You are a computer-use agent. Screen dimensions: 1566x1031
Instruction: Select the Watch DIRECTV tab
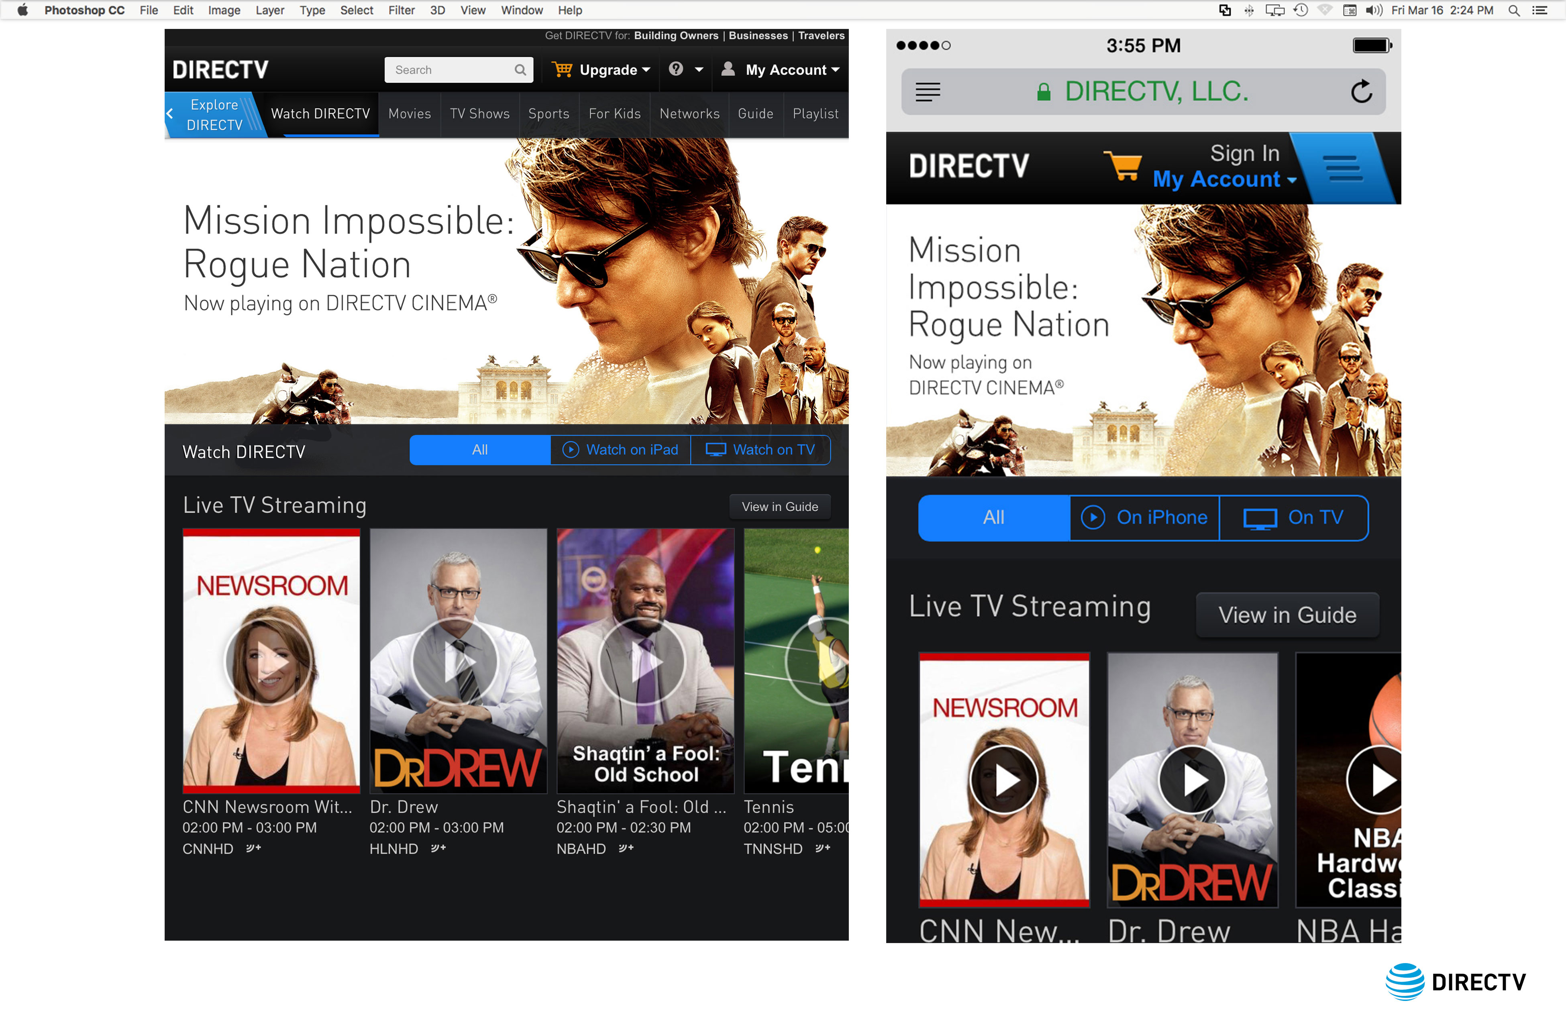point(320,114)
